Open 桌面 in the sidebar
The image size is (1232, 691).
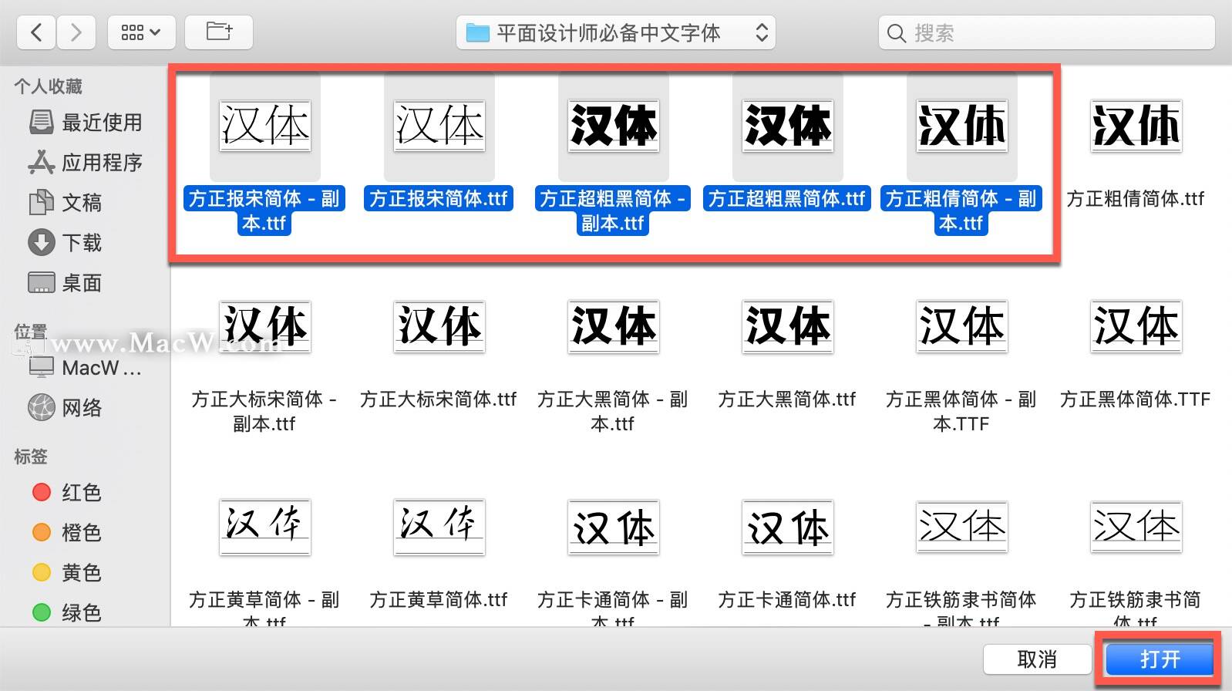(65, 282)
